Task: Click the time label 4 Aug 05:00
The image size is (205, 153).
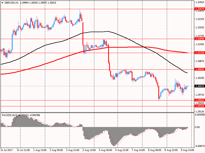Action: coord(105,150)
